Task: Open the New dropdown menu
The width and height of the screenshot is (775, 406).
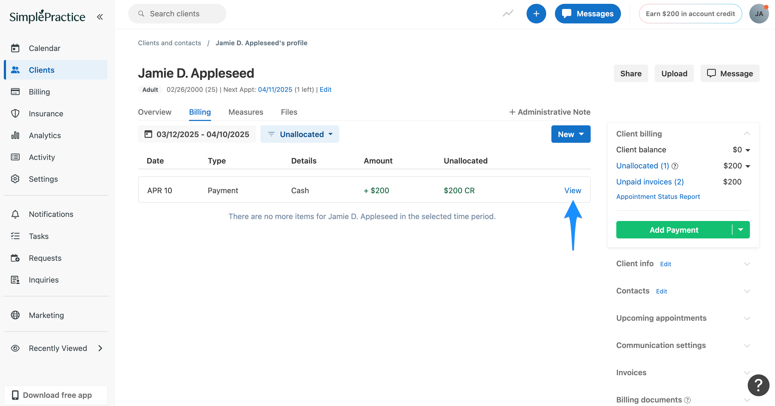Action: tap(570, 134)
